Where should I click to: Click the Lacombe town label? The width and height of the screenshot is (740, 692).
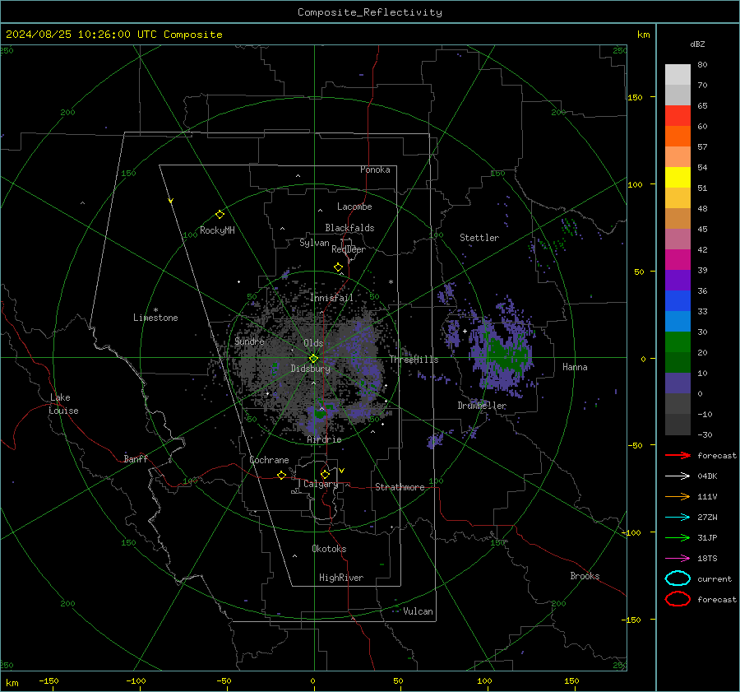[x=354, y=207]
